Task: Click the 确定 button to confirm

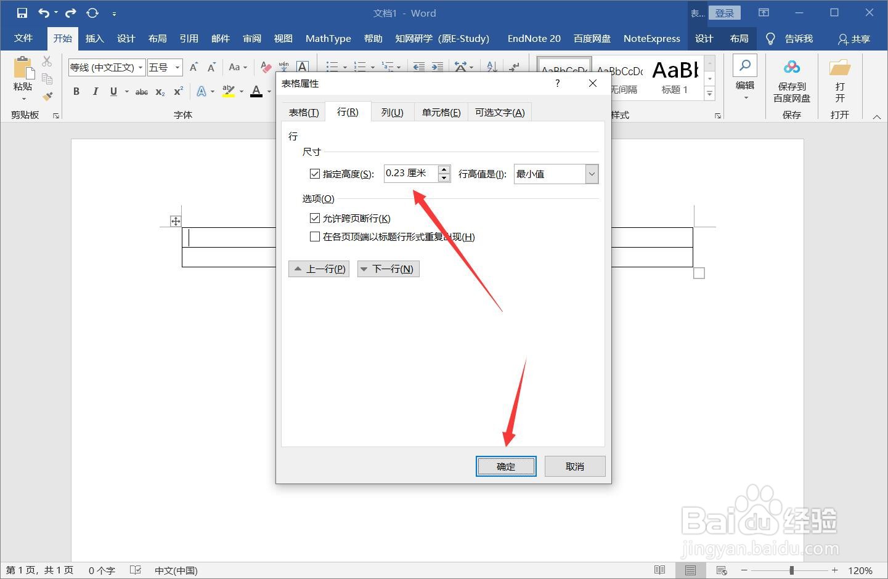Action: pos(506,466)
